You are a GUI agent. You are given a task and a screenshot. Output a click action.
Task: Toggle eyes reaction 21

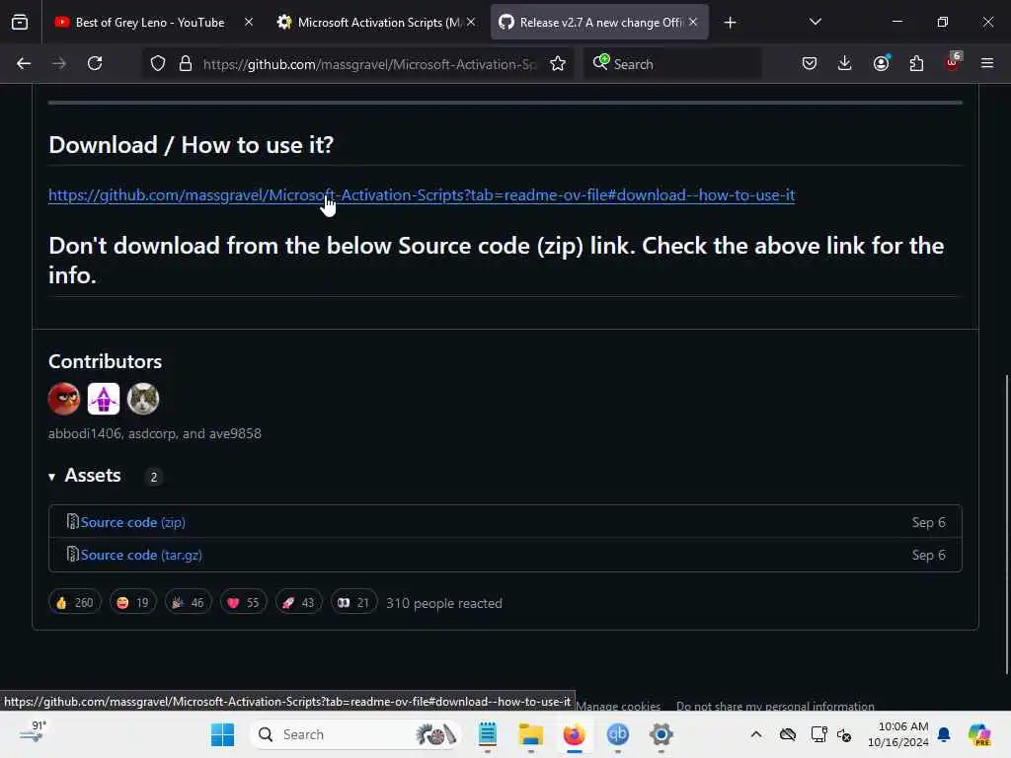(x=353, y=603)
